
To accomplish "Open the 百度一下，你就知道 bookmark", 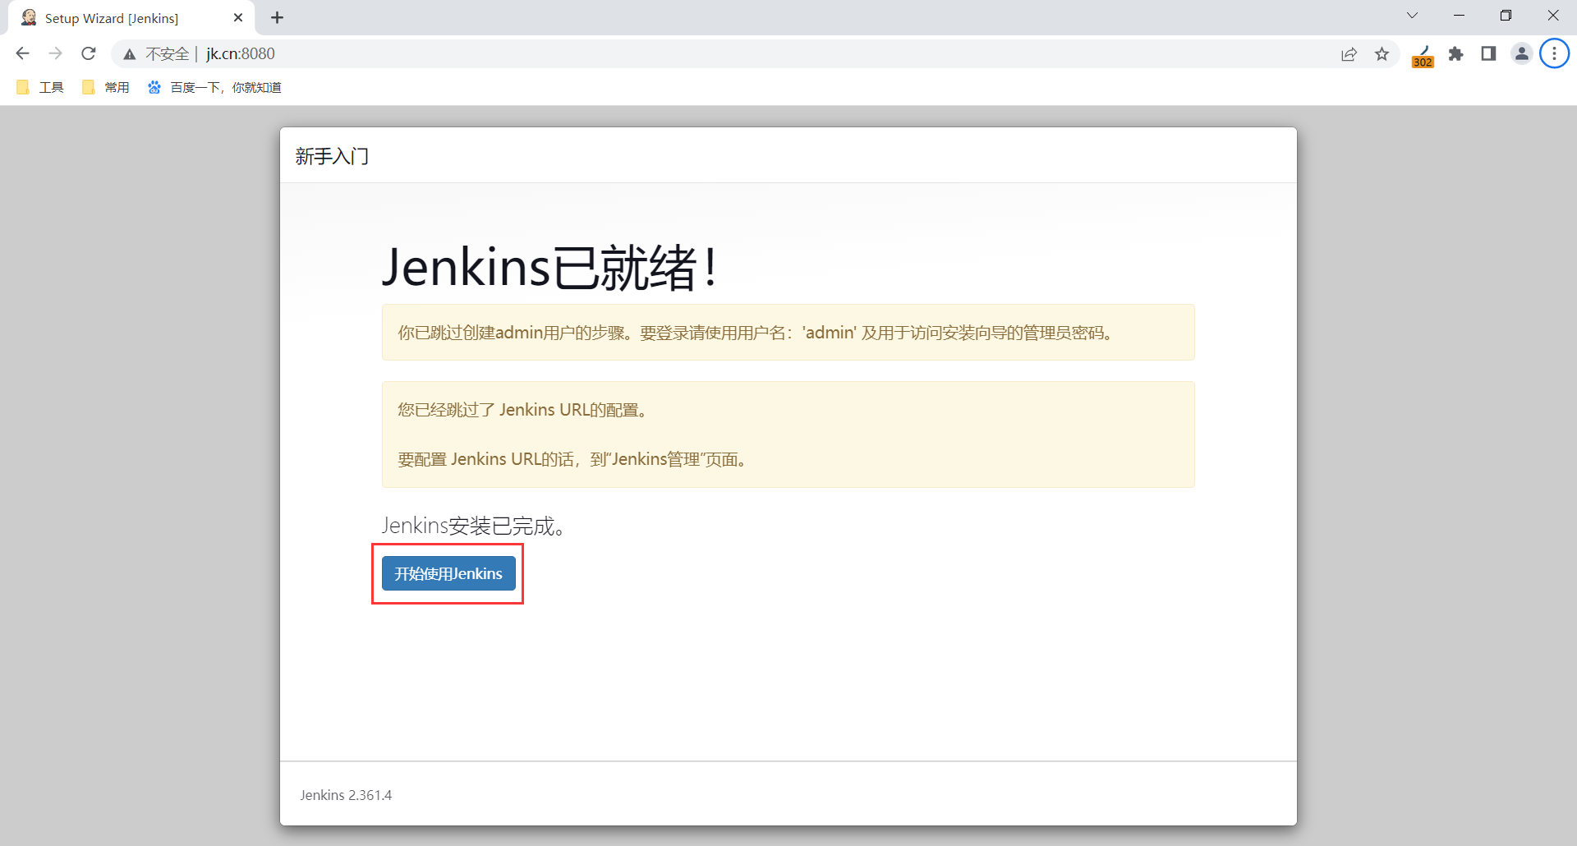I will [x=214, y=87].
